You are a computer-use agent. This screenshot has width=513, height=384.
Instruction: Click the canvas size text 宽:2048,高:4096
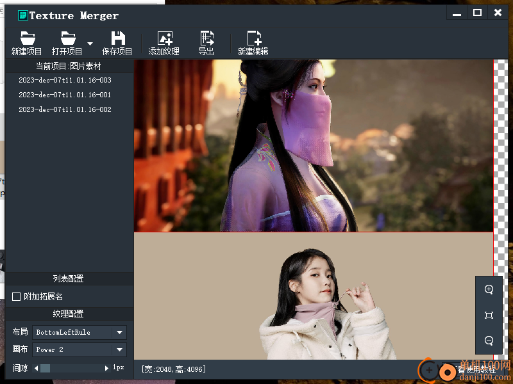pos(174,369)
